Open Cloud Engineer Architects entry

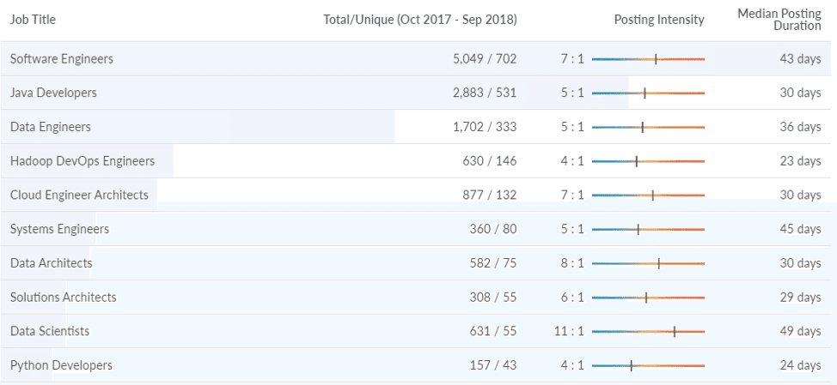79,195
